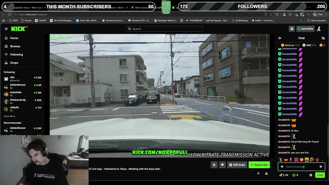Click the Send a message chat box
329x185 pixels.
coord(301,167)
